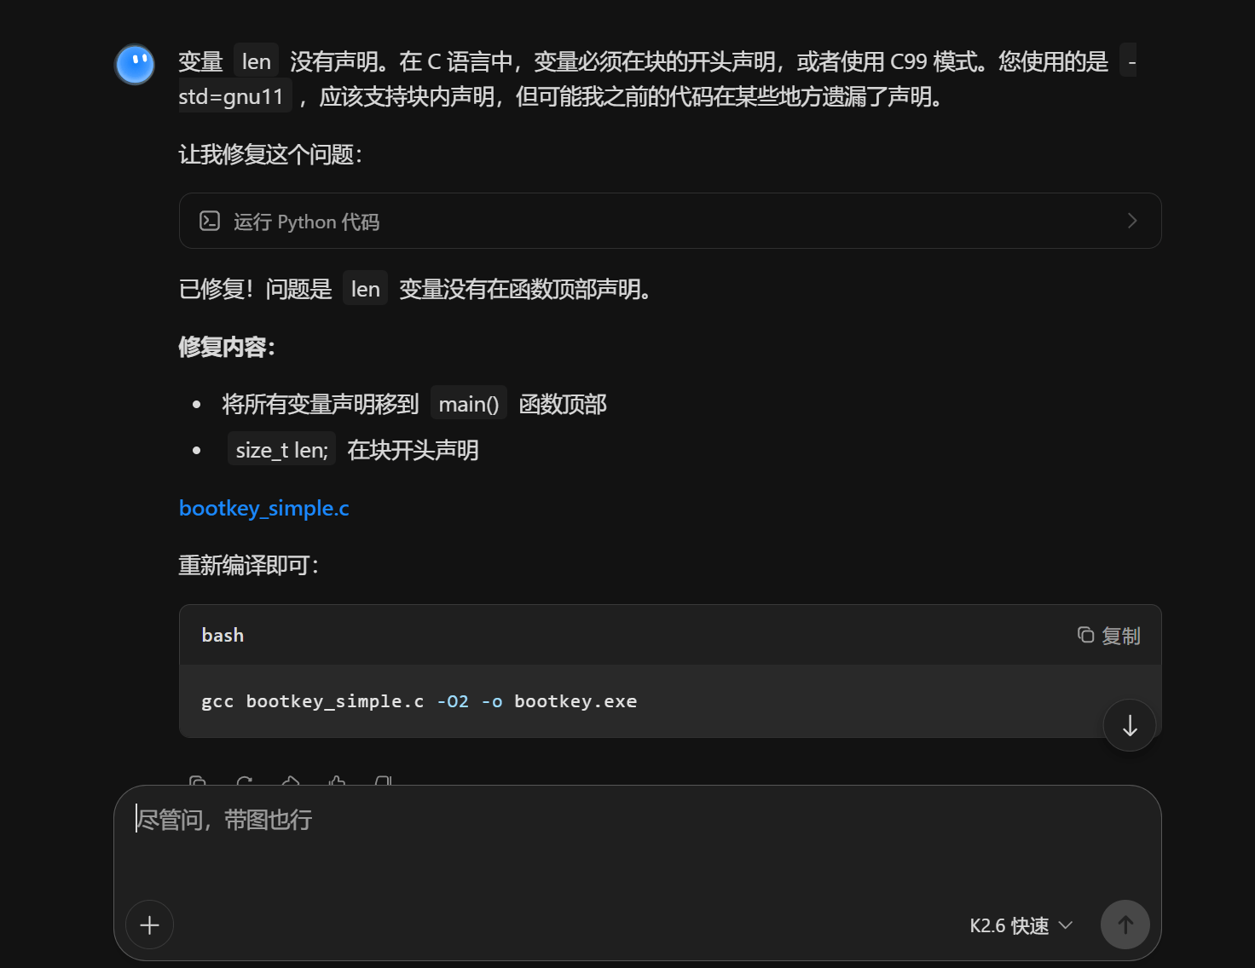Open the 运行 Python 代码 tool row
This screenshot has width=1255, height=968.
[x=670, y=221]
